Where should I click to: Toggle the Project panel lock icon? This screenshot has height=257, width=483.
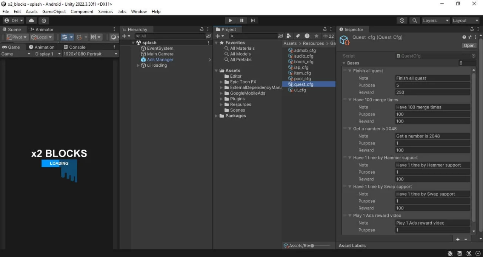coord(325,29)
